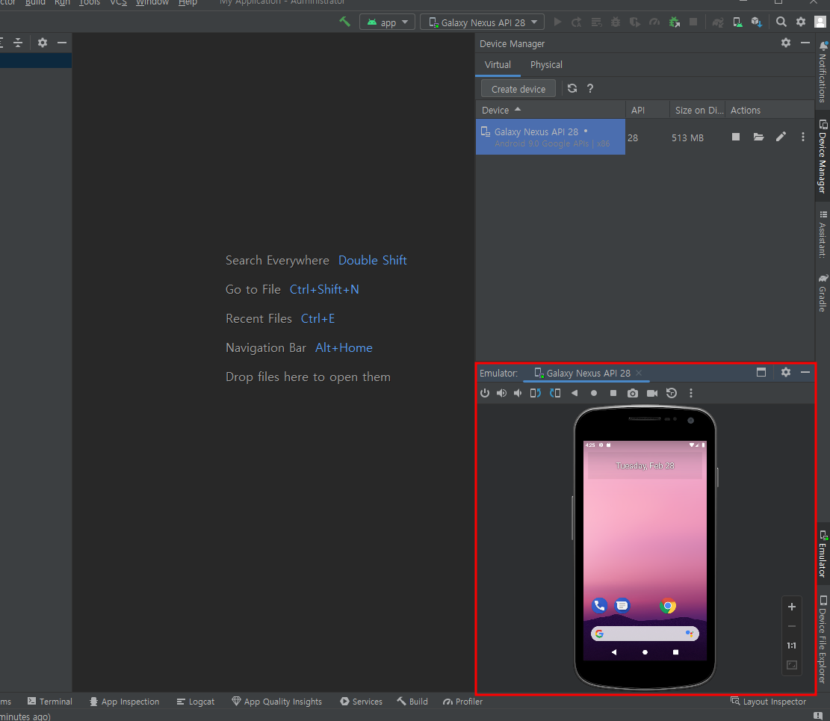Screen dimensions: 830x721
Task: Edit the Galaxy Nexus API 28 device
Action: click(x=781, y=137)
